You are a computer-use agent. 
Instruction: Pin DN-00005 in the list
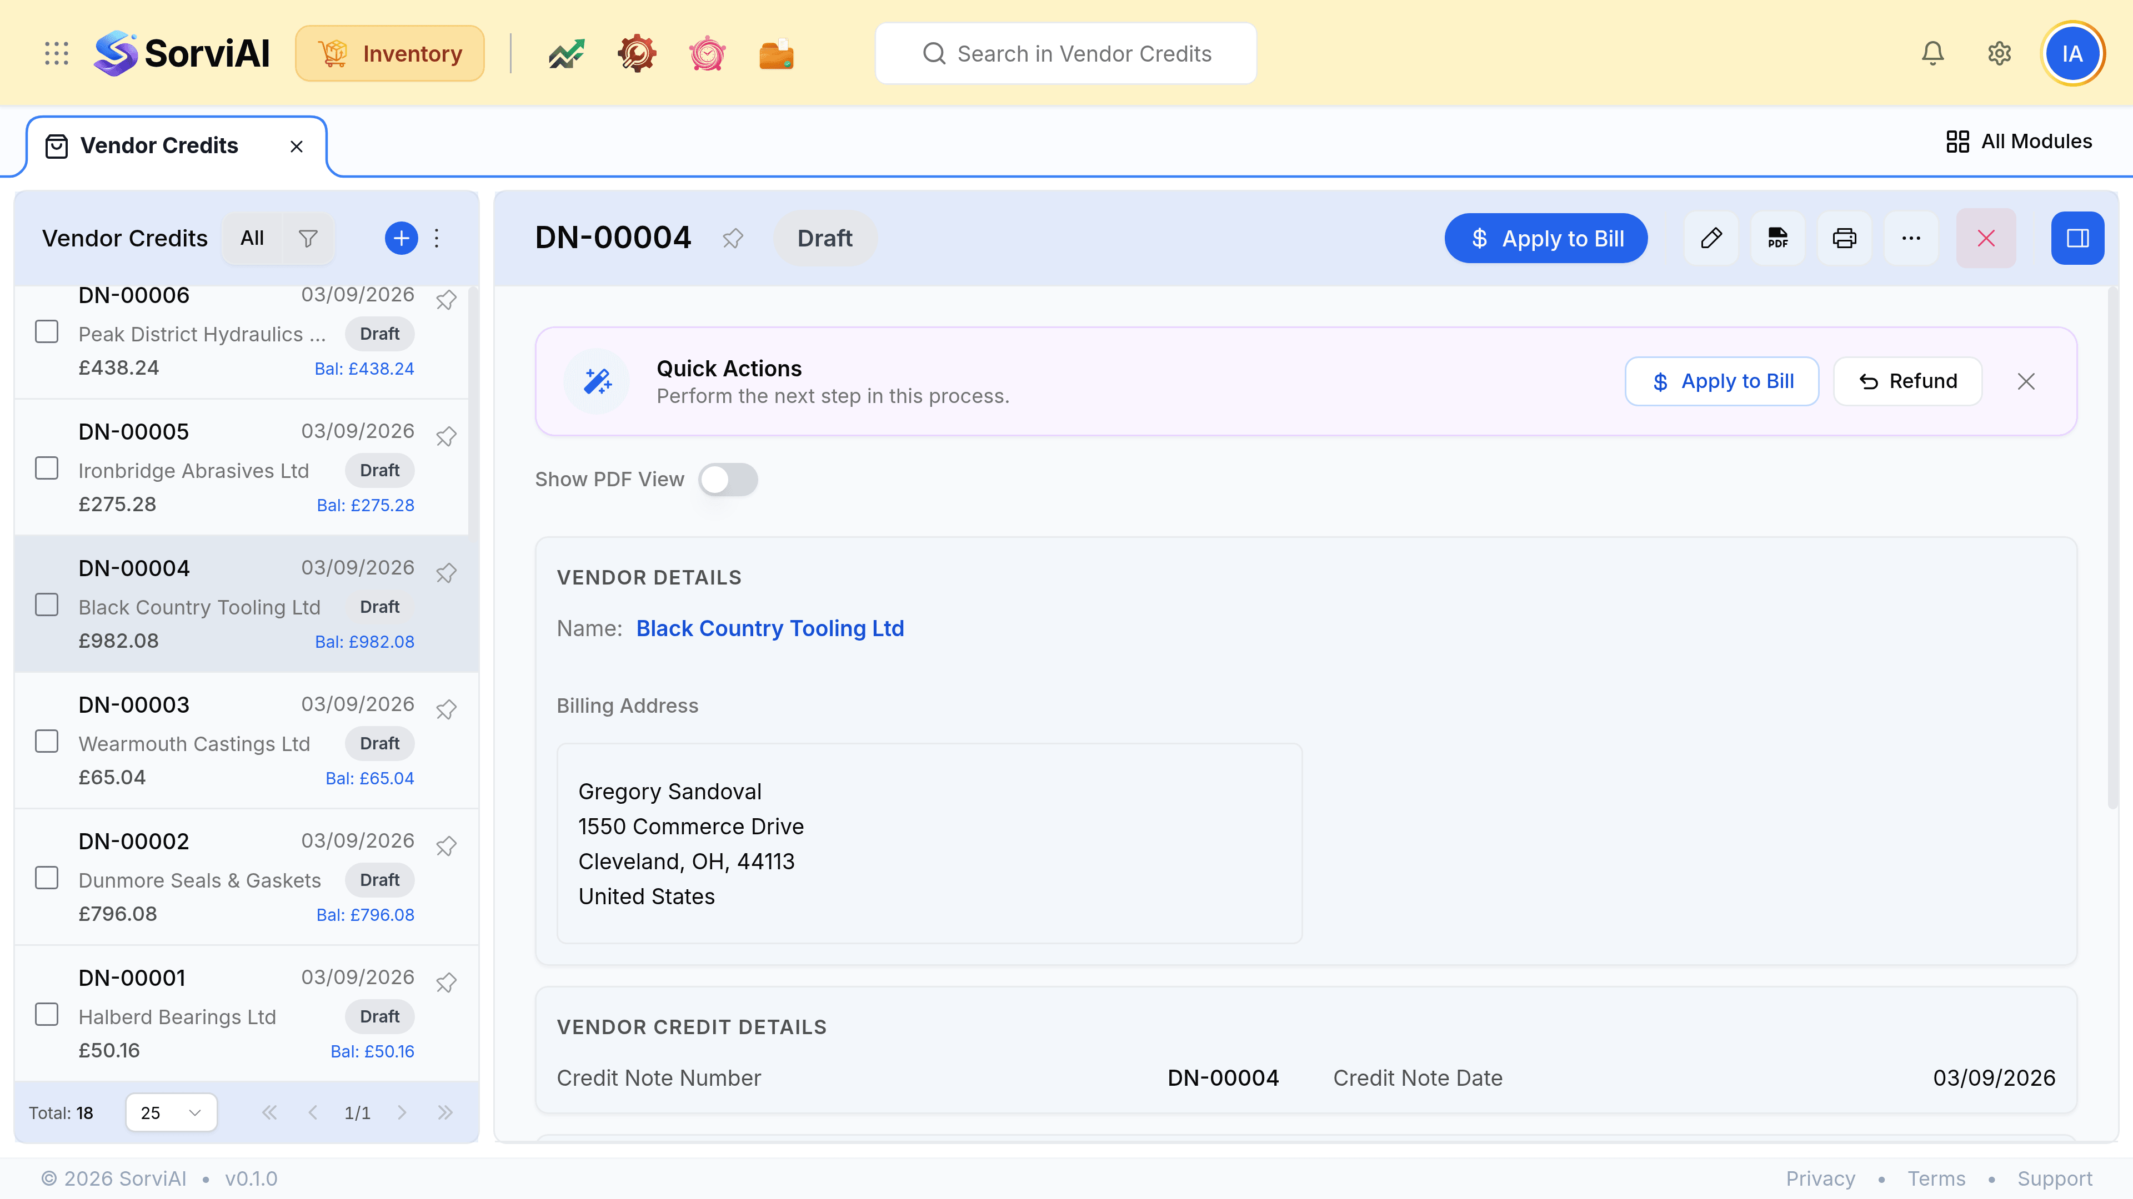[x=446, y=435]
